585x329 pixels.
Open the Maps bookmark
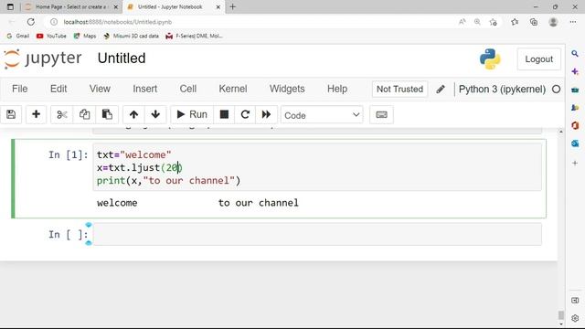(x=85, y=36)
